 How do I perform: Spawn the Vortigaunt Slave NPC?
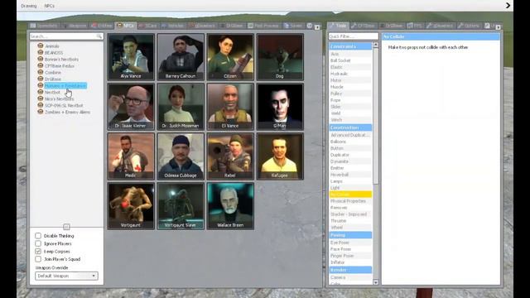181,206
